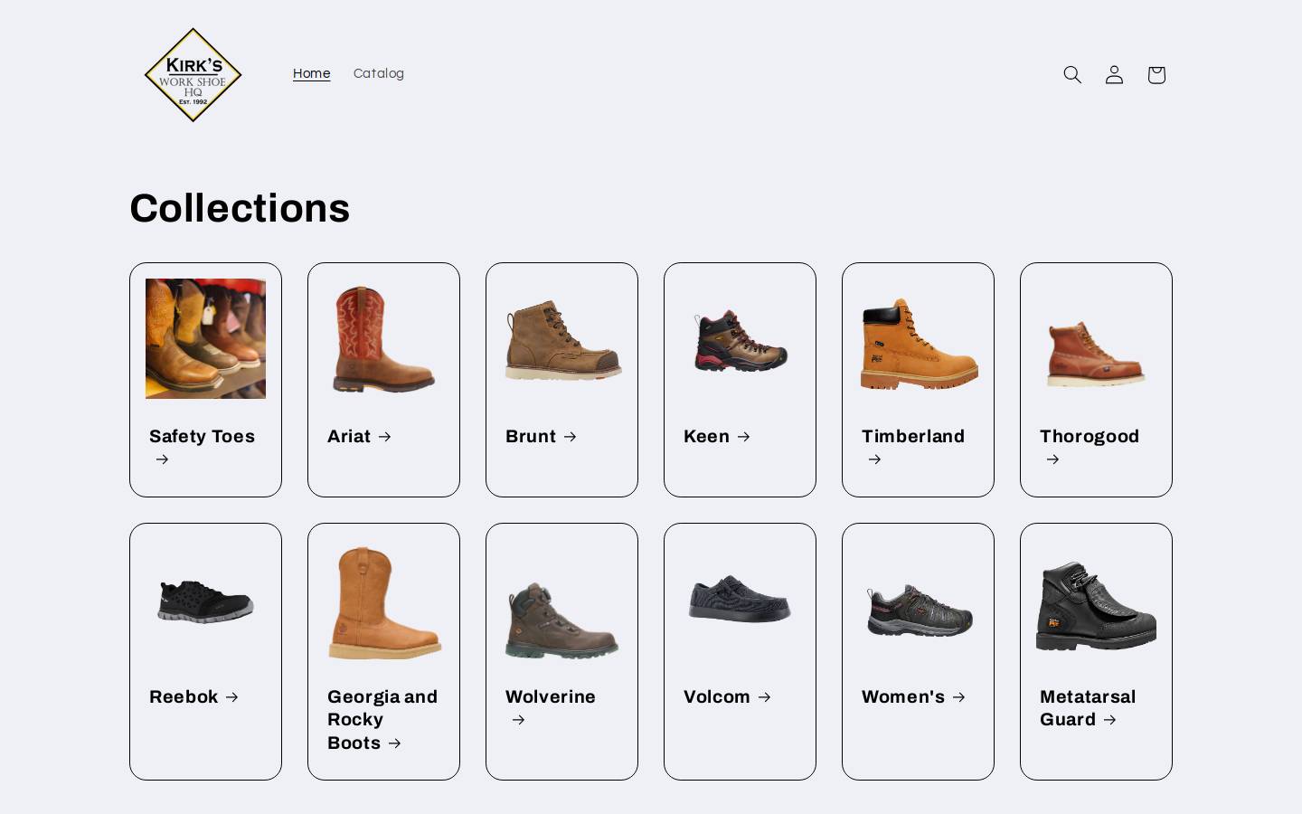Open the Georgia and Rocky Boots link

(x=382, y=719)
